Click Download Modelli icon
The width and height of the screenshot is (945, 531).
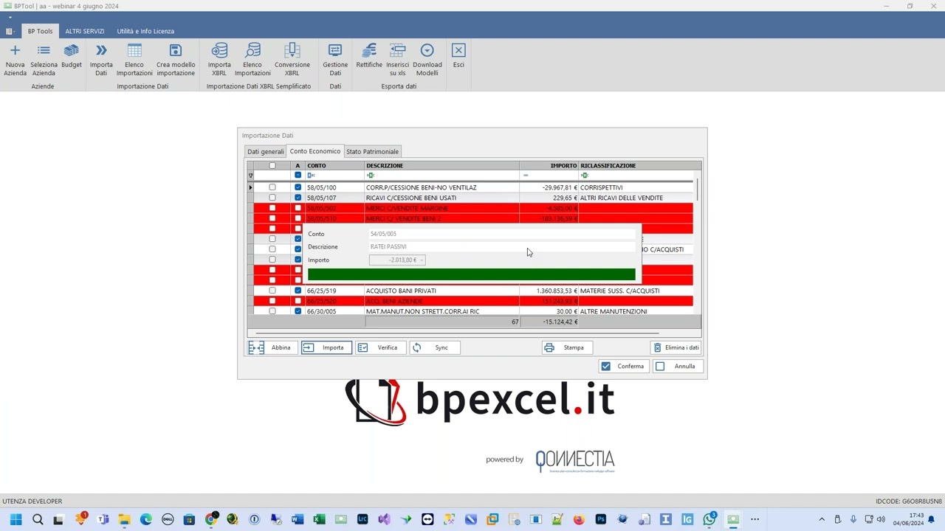(x=427, y=50)
